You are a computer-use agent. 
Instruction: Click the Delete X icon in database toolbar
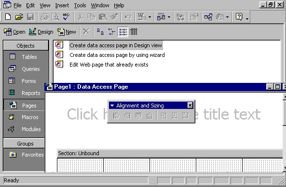coord(86,32)
